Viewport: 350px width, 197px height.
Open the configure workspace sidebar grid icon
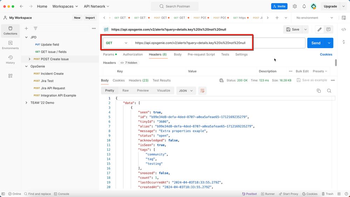click(x=10, y=76)
